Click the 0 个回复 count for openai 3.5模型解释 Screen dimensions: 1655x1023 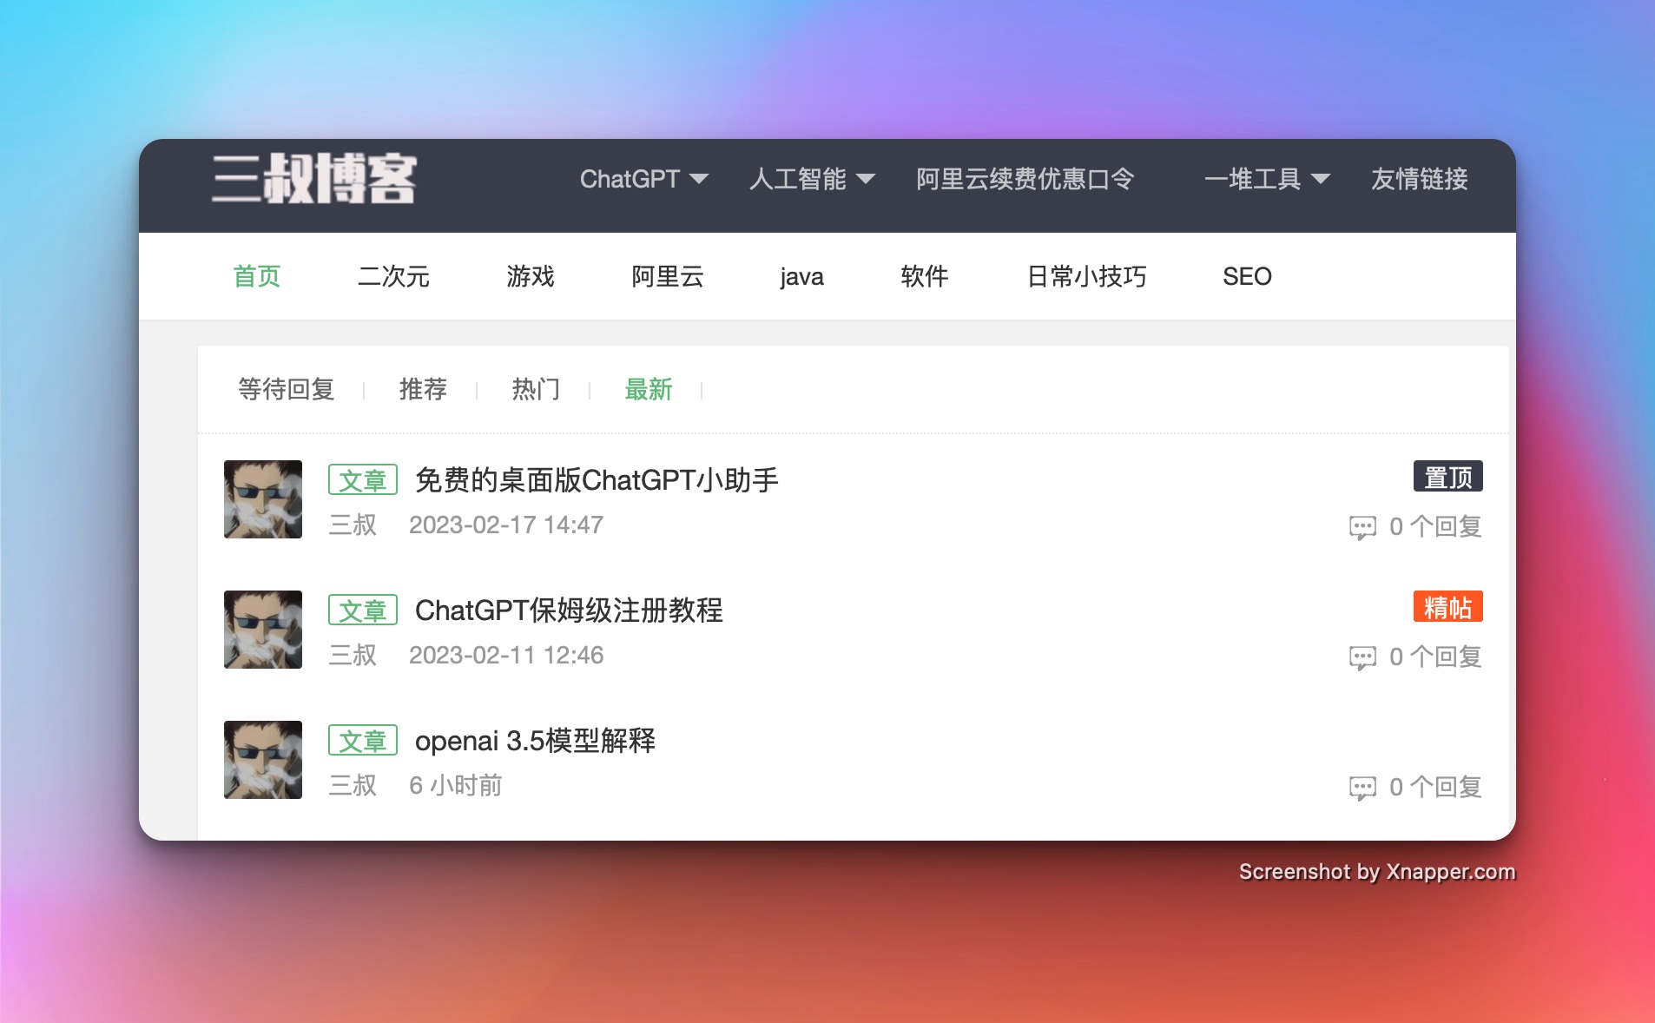1435,787
